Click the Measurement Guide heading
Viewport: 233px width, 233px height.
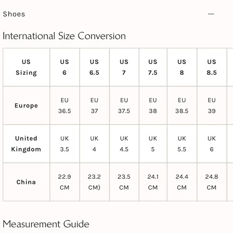coord(46,224)
